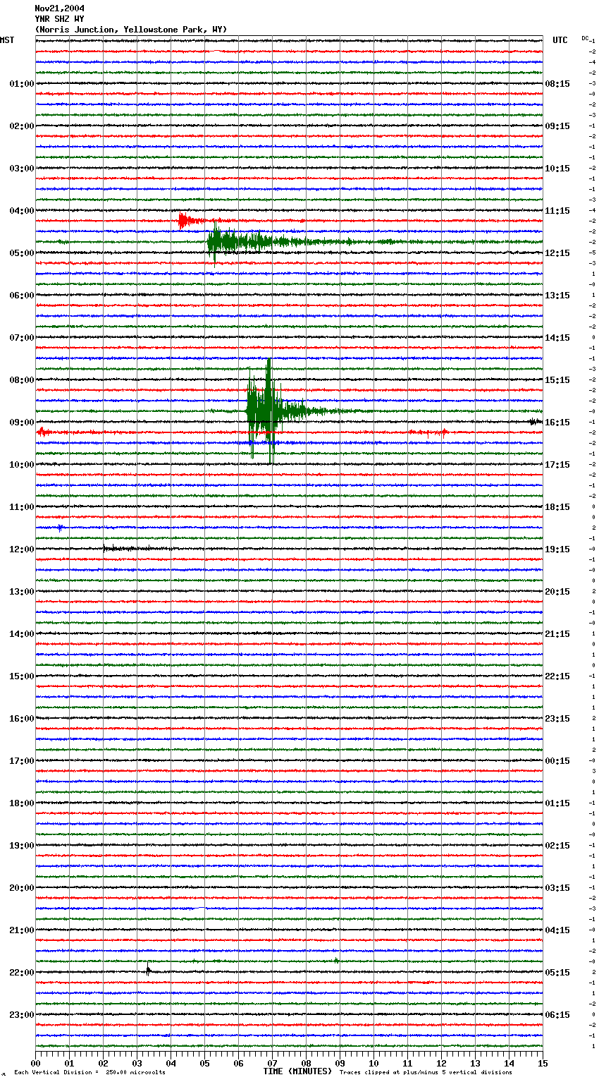Click the 23:00 MST hour label

tap(22, 1015)
